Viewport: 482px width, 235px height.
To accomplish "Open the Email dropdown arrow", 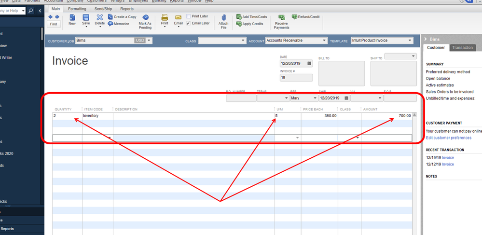I will pyautogui.click(x=179, y=27).
